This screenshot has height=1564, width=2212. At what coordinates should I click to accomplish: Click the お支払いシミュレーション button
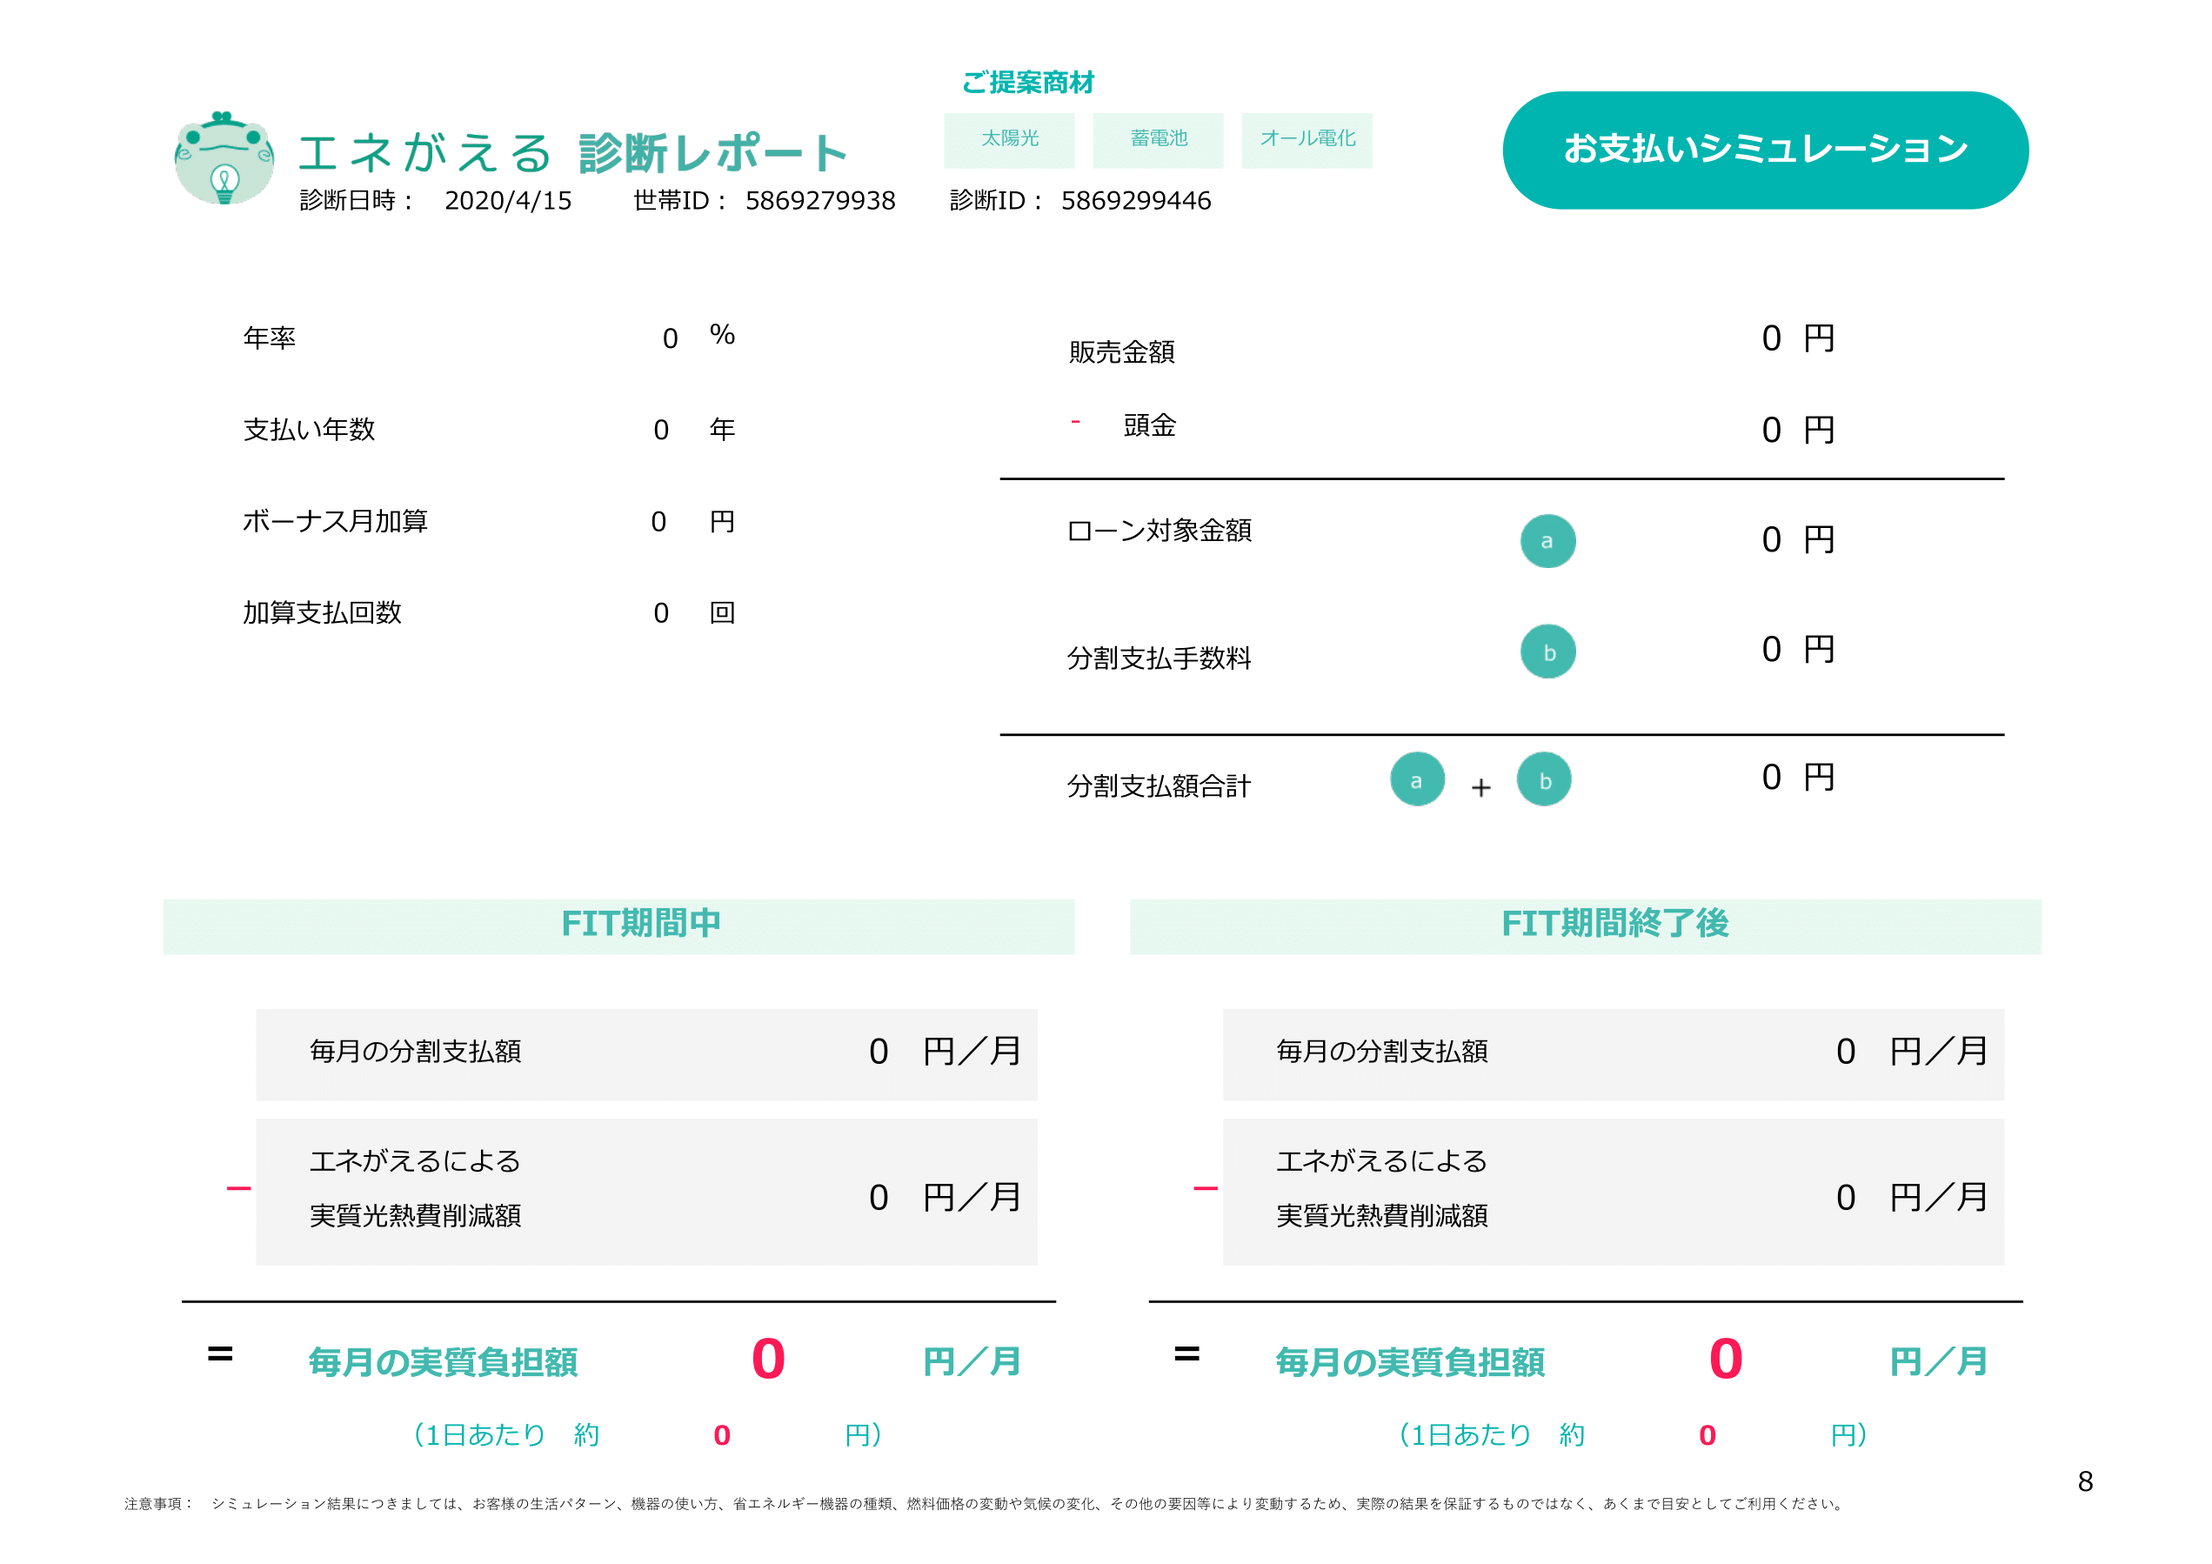(1765, 150)
